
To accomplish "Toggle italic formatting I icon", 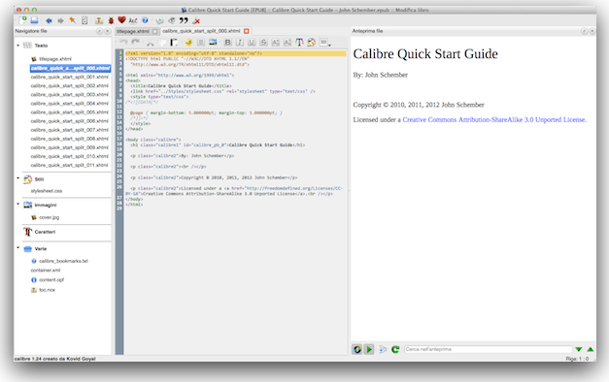I will 240,43.
